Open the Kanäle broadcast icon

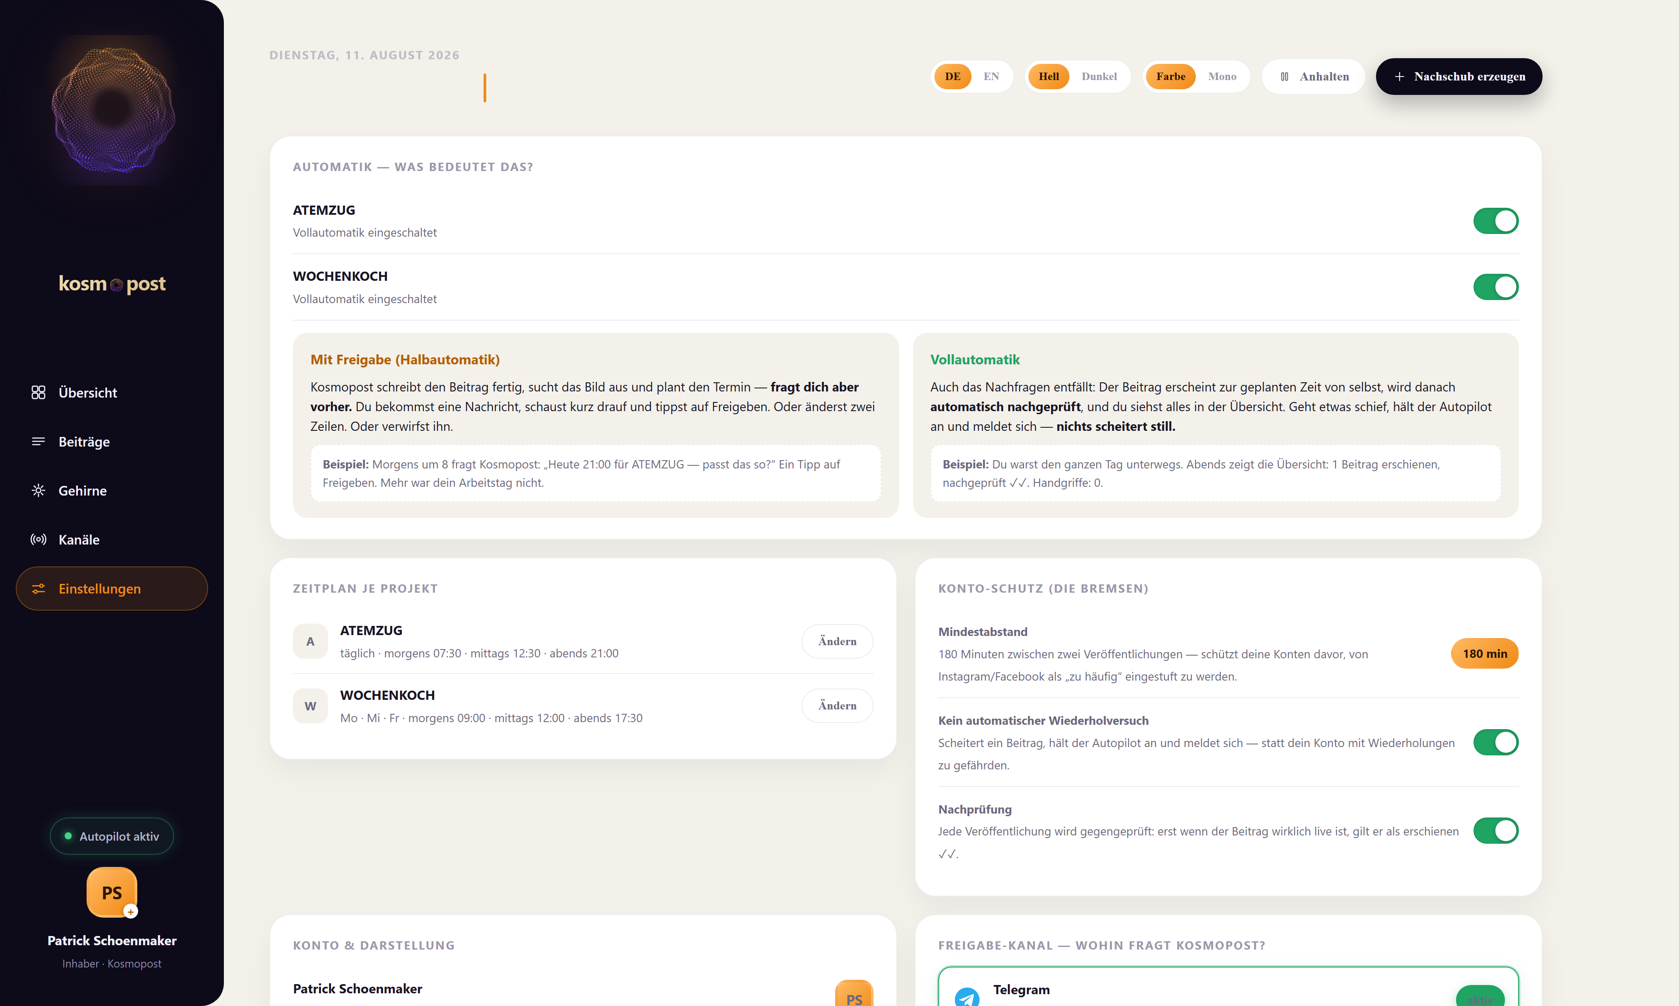pyautogui.click(x=38, y=540)
